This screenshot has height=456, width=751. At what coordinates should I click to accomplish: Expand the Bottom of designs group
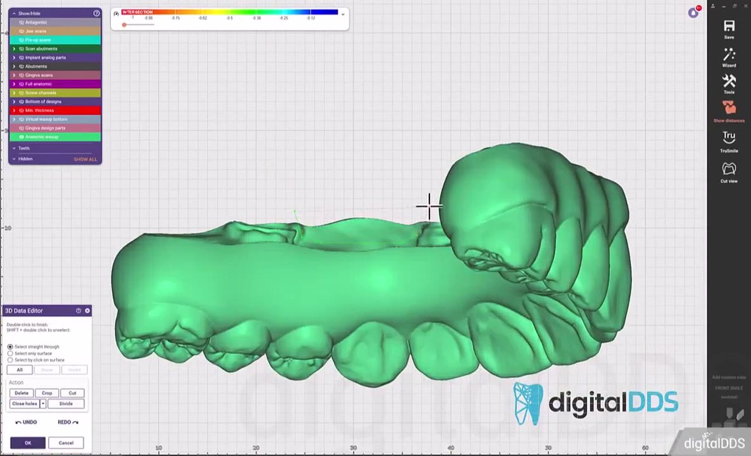pos(14,102)
